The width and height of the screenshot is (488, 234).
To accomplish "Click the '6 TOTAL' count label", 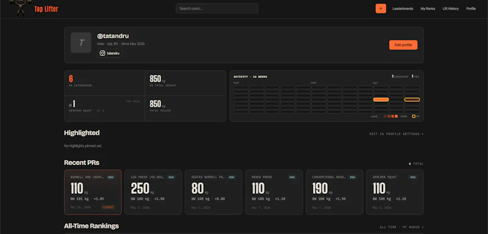I will point(416,164).
